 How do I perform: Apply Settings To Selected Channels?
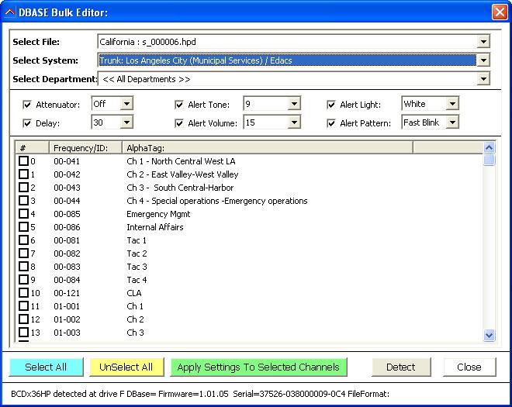(x=258, y=367)
